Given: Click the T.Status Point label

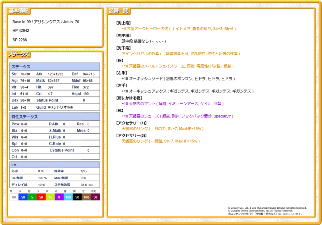Looking at the screenshot, I should coord(61,150).
